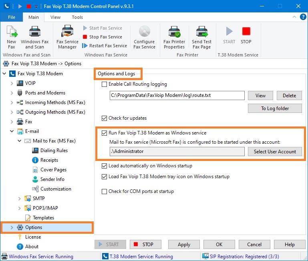Click bottom STOP button
The height and width of the screenshot is (261, 308).
[x=145, y=245]
